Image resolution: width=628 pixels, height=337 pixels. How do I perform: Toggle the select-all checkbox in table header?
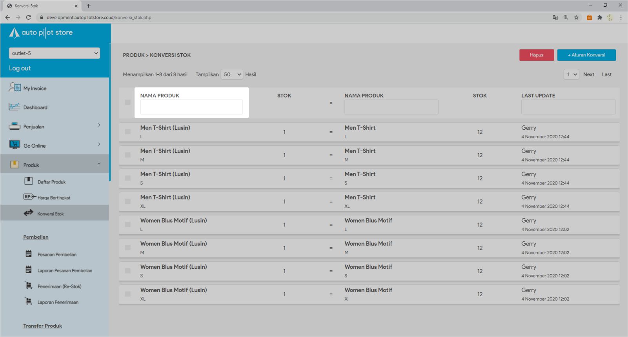coord(127,102)
